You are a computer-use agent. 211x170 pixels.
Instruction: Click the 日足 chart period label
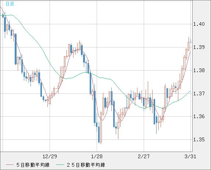(10, 4)
